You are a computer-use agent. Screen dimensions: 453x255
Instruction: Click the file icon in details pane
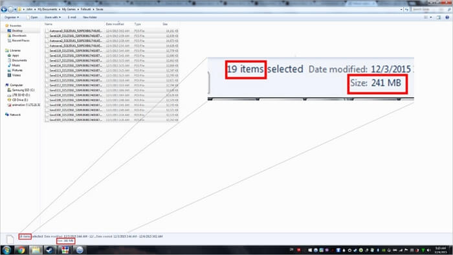click(10, 239)
